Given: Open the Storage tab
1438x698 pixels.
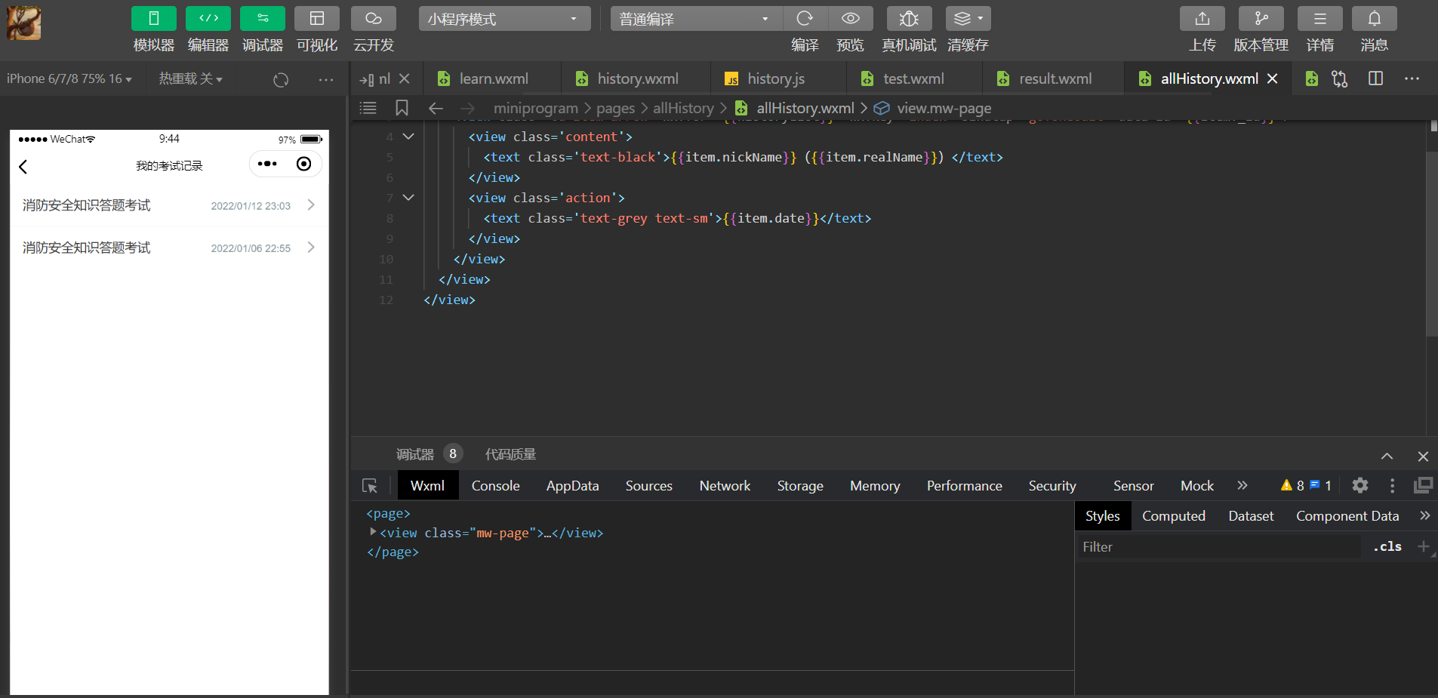Looking at the screenshot, I should point(800,486).
